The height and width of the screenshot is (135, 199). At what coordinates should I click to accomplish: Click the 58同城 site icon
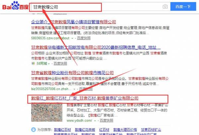pos(33,63)
